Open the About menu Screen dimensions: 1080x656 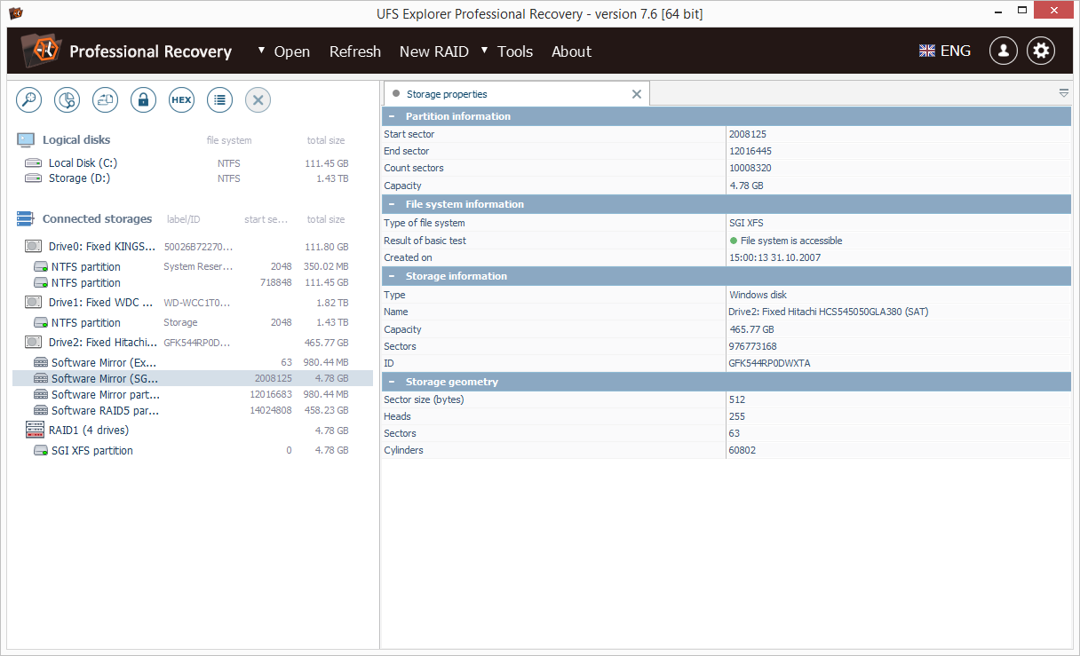(571, 51)
